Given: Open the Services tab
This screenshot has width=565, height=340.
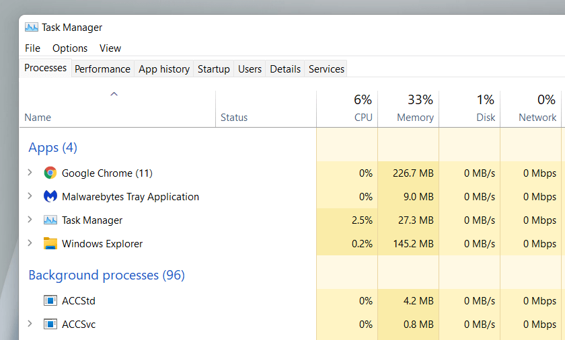Looking at the screenshot, I should pyautogui.click(x=326, y=69).
